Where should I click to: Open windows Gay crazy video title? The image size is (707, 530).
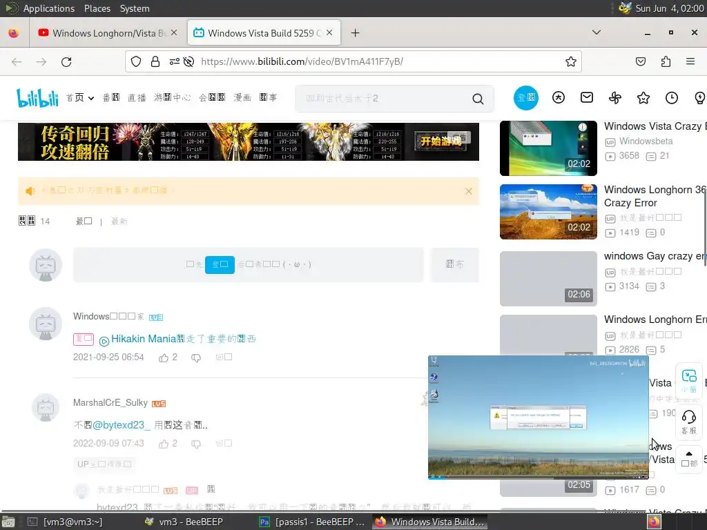tap(655, 257)
